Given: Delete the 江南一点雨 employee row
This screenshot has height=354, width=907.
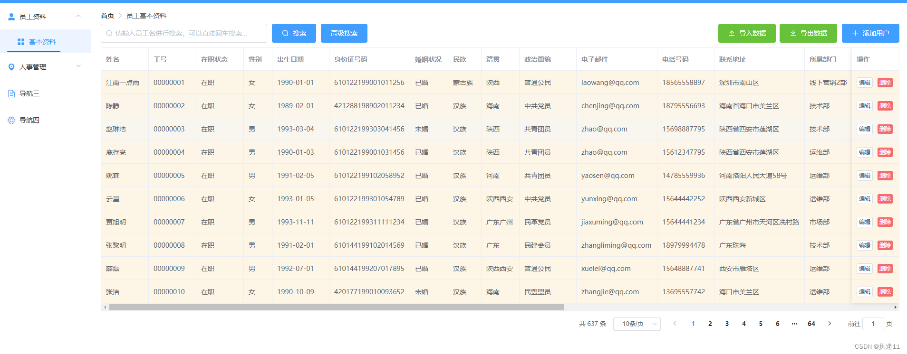Looking at the screenshot, I should pos(885,83).
